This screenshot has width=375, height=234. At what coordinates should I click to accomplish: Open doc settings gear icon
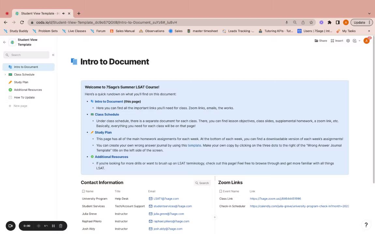[x=348, y=41]
